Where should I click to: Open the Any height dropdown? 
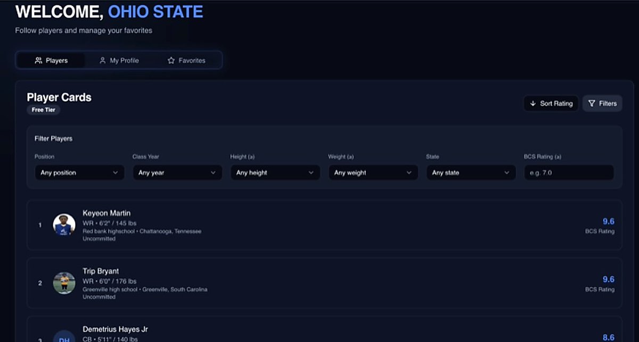point(275,172)
